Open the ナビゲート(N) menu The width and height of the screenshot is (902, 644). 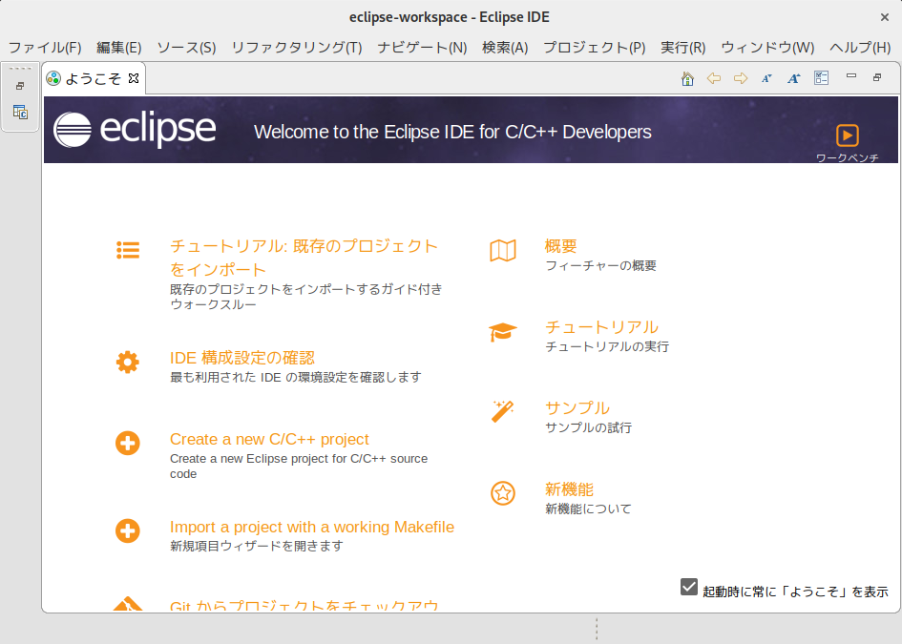(422, 47)
